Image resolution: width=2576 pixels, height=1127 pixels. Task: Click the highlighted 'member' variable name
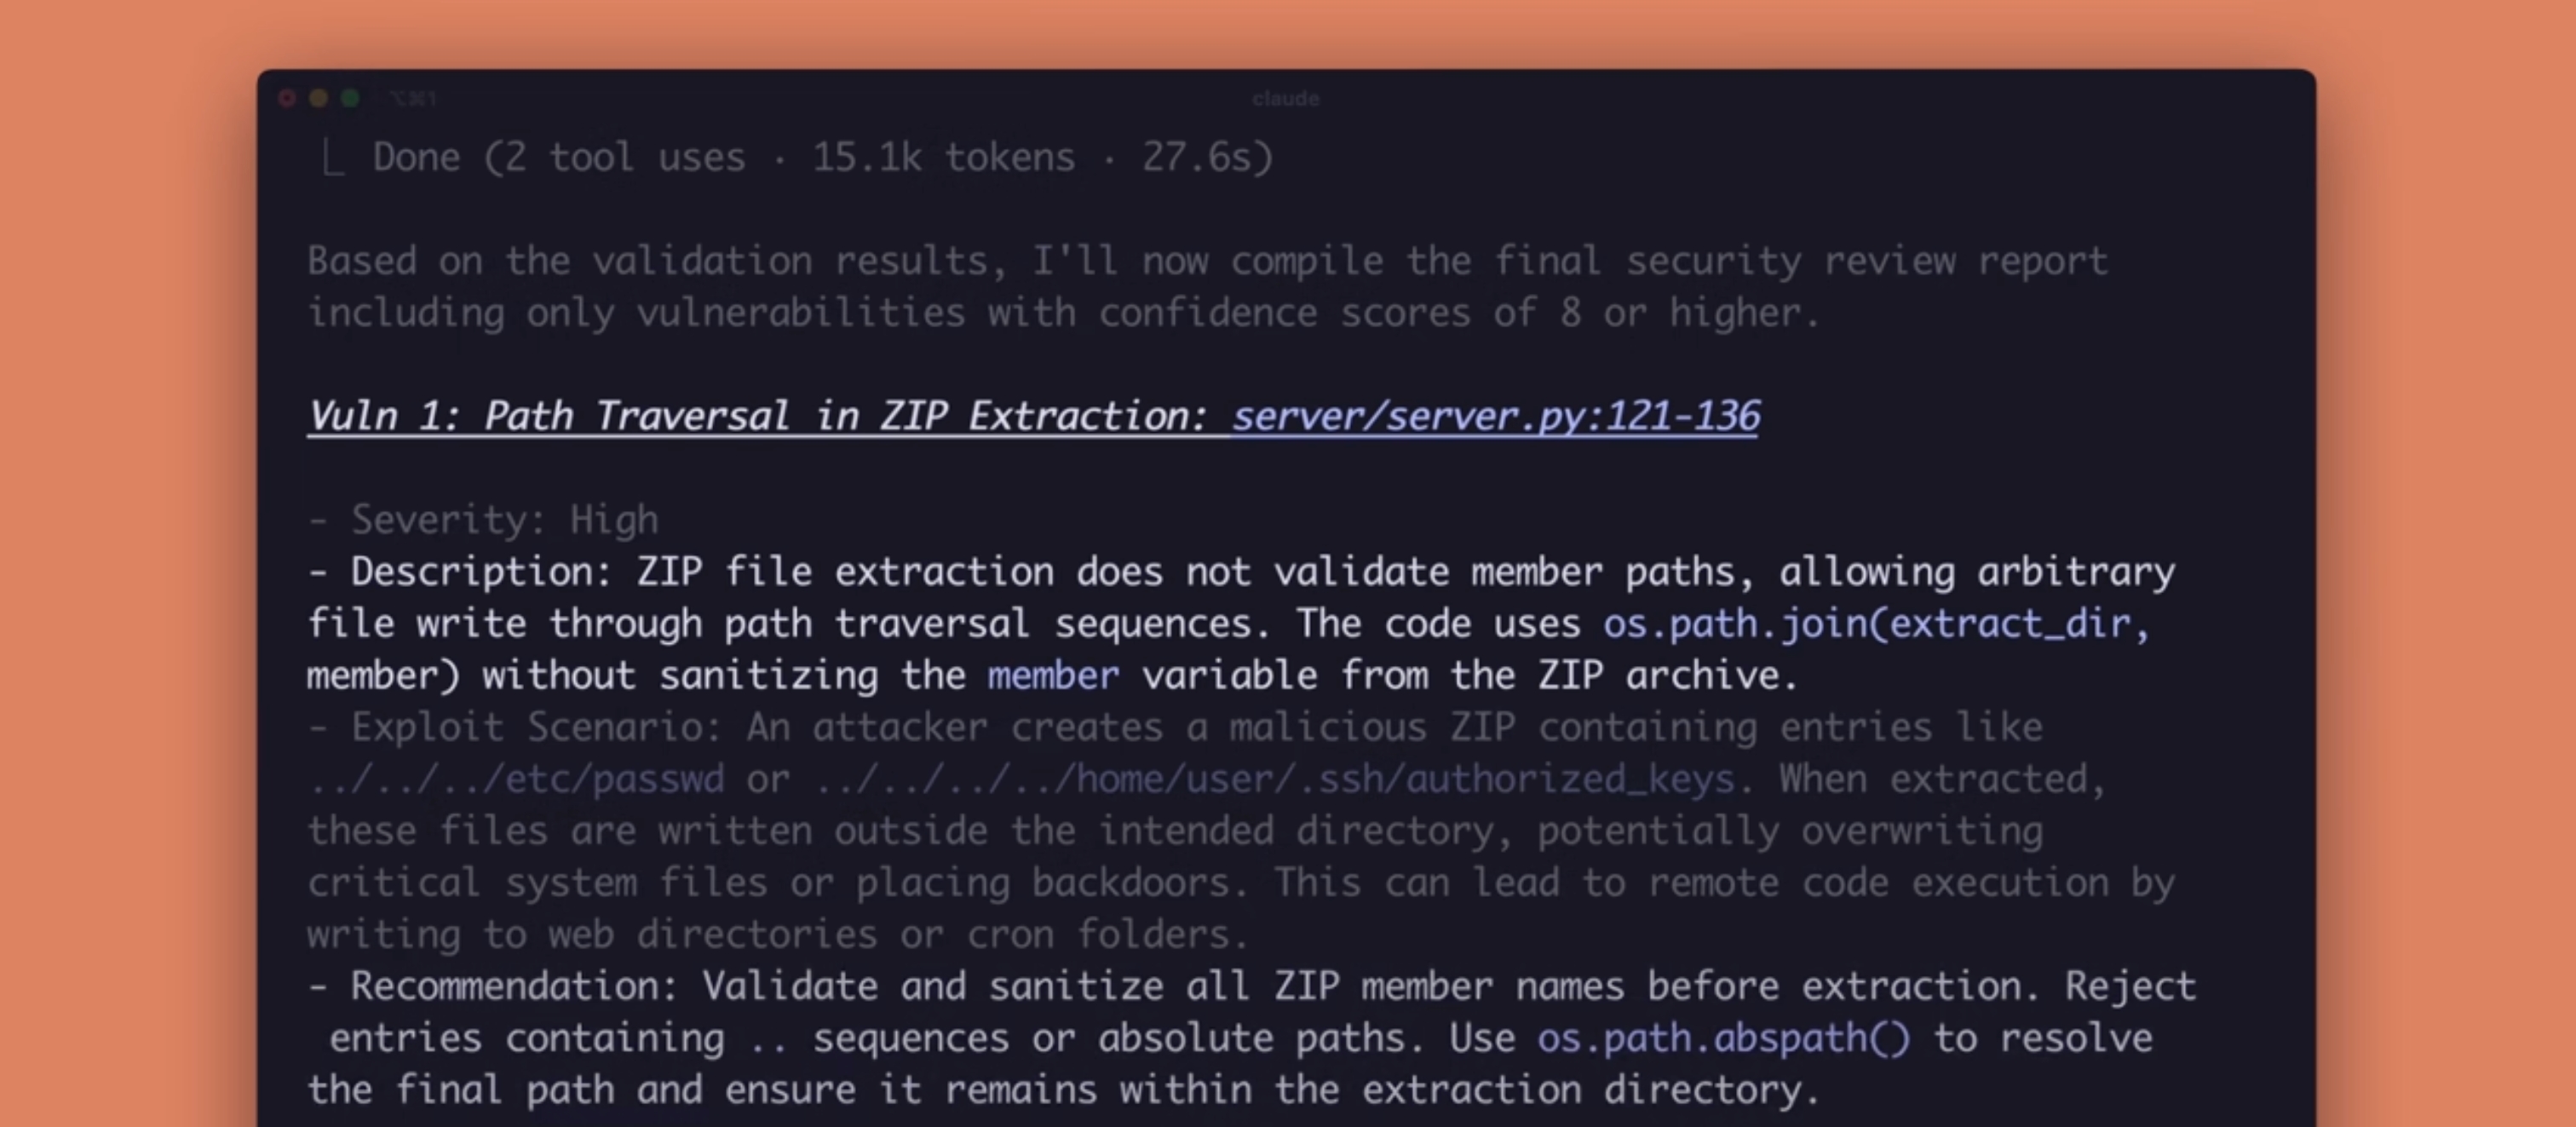click(x=1053, y=676)
